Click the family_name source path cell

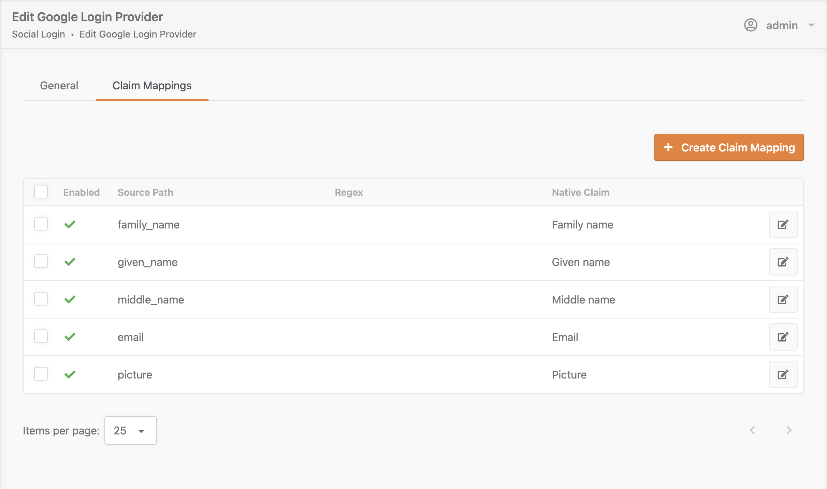pyautogui.click(x=148, y=225)
